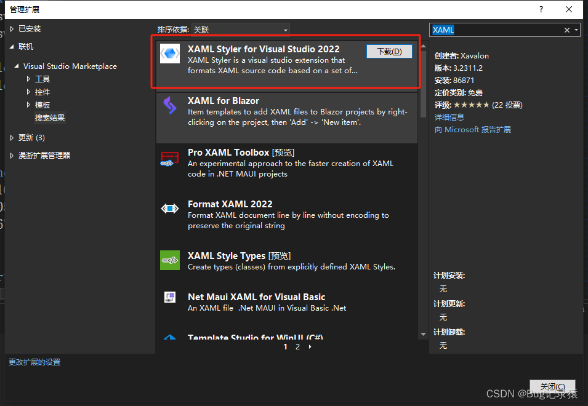The width and height of the screenshot is (588, 406).
Task: Select current page 1 indicator
Action: [x=285, y=347]
